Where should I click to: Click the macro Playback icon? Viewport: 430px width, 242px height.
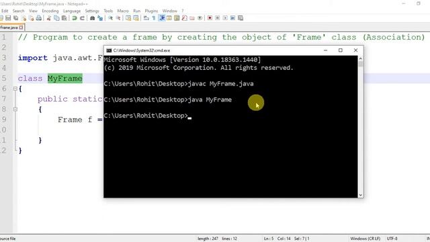tap(225, 18)
